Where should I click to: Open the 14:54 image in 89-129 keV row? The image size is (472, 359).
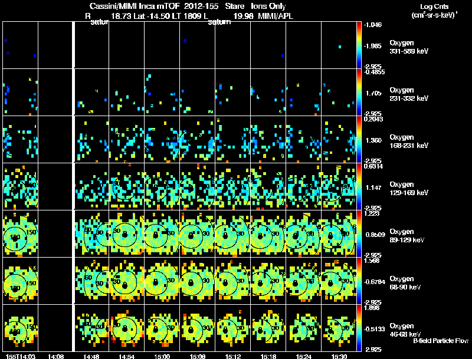click(x=126, y=233)
